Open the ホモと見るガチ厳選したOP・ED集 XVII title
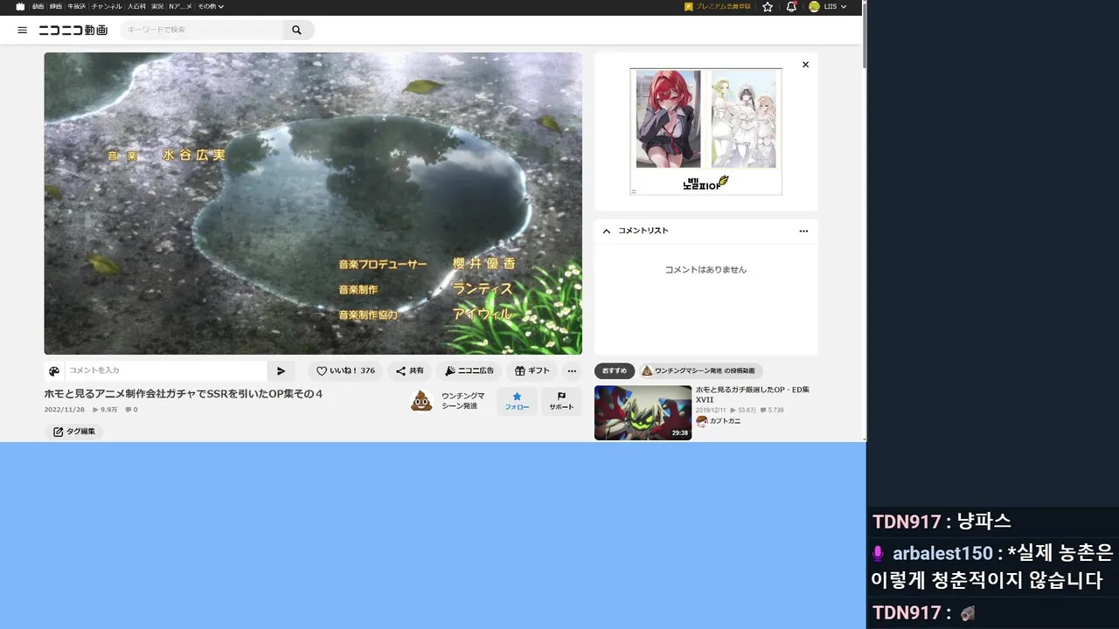Viewport: 1119px width, 629px height. 753,394
